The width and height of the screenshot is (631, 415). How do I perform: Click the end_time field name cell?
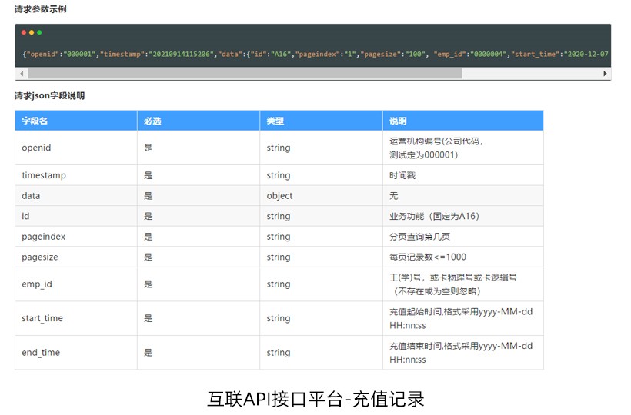tap(41, 353)
